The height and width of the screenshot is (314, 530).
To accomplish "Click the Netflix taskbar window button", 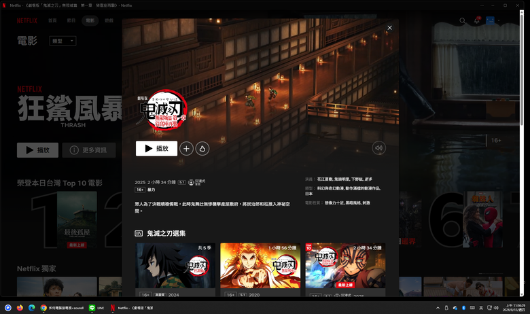I will [x=132, y=308].
